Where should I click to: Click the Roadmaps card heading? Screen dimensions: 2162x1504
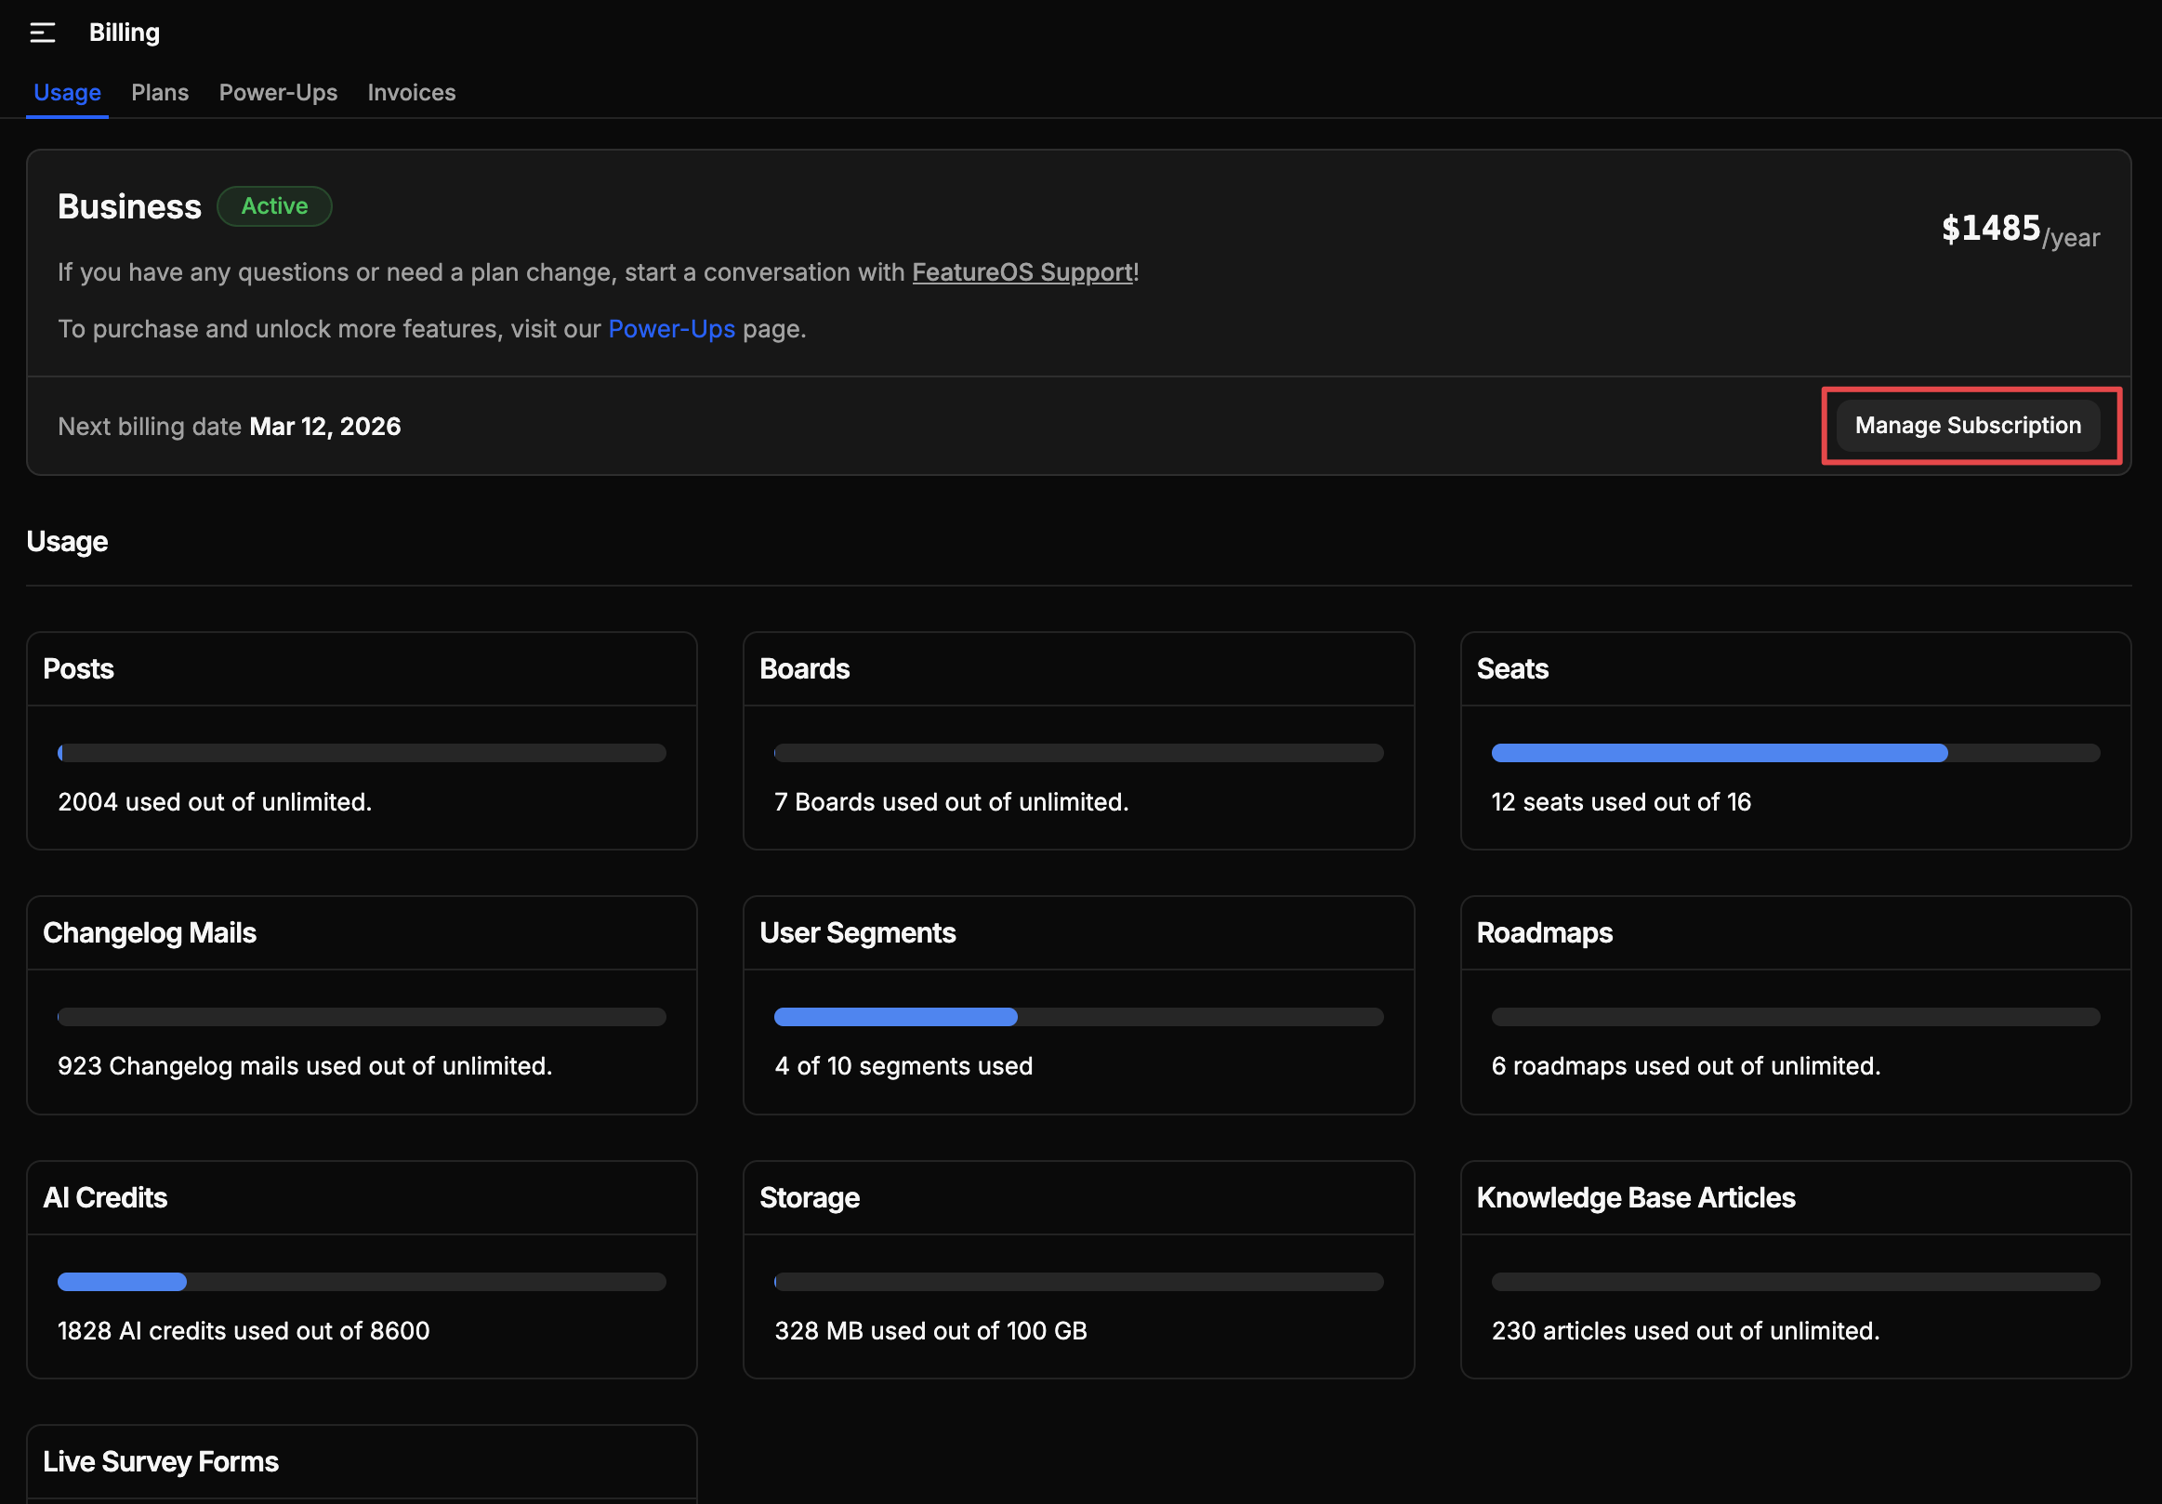coord(1543,932)
